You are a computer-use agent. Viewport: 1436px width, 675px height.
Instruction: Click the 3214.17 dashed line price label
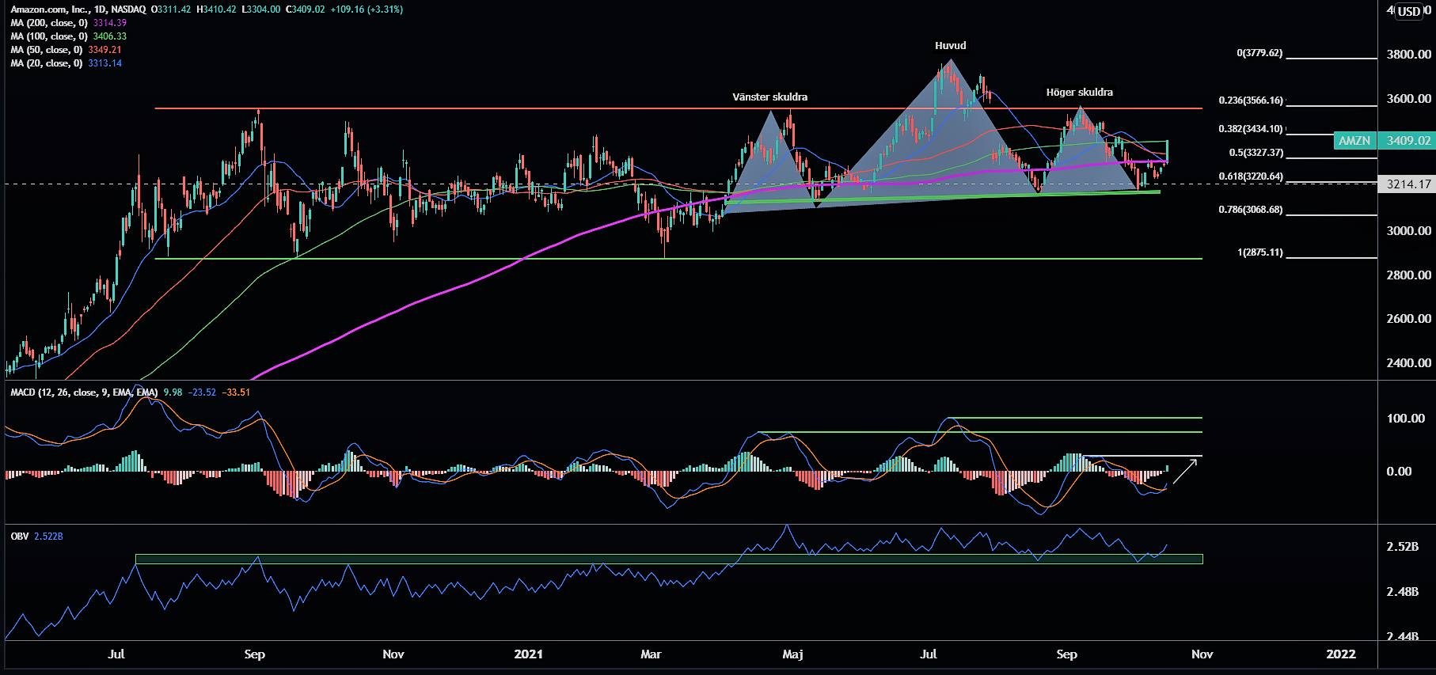pyautogui.click(x=1408, y=184)
